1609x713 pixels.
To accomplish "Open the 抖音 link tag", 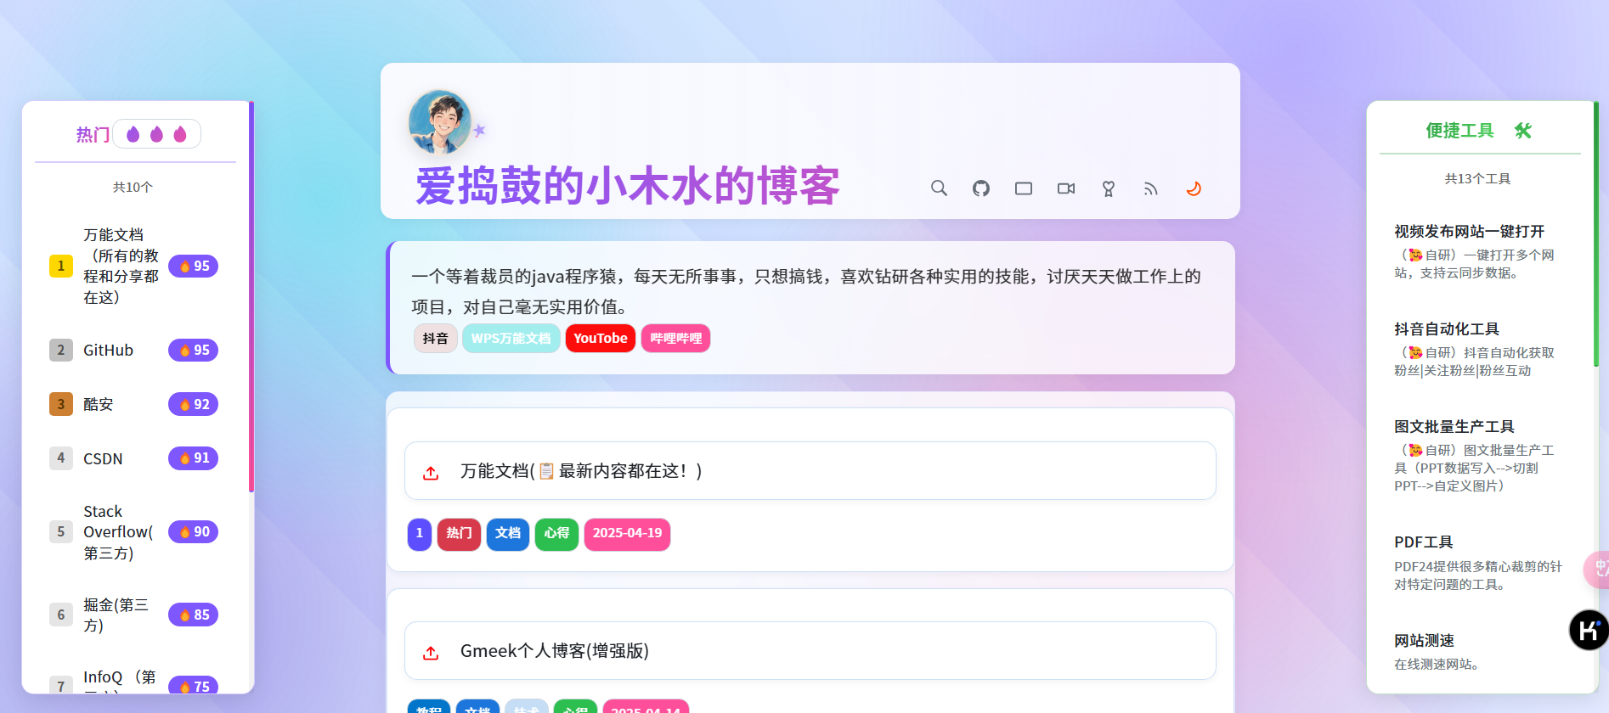I will click(x=436, y=338).
